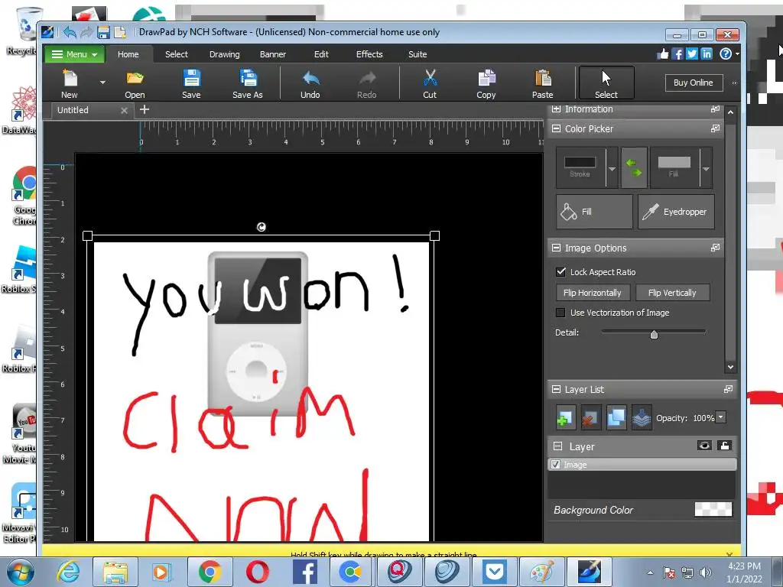Viewport: 783px width, 587px height.
Task: Undock the Color Picker panel
Action: (x=715, y=128)
